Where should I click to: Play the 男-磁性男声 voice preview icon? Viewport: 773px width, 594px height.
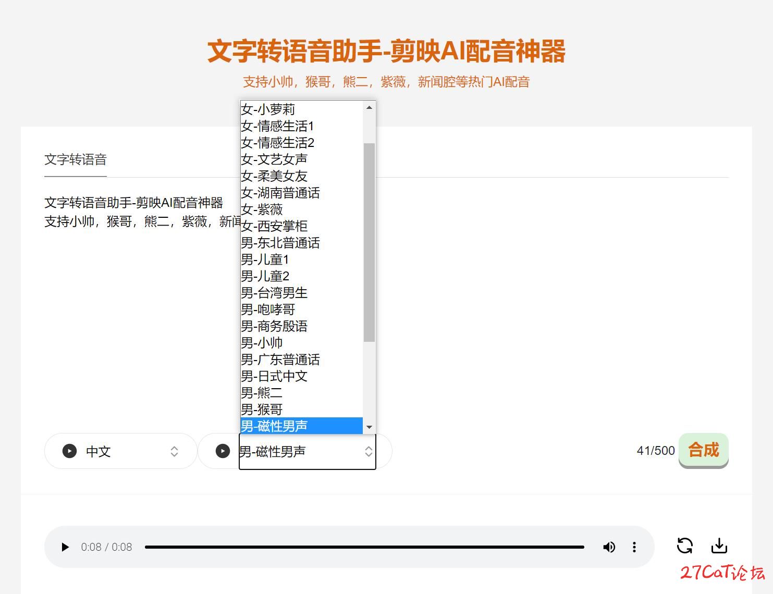pyautogui.click(x=223, y=451)
